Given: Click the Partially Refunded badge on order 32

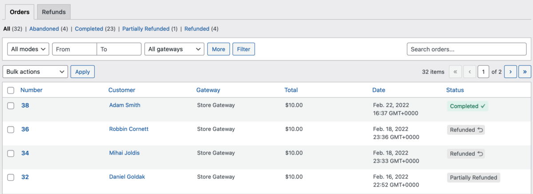Looking at the screenshot, I should coord(473,178).
